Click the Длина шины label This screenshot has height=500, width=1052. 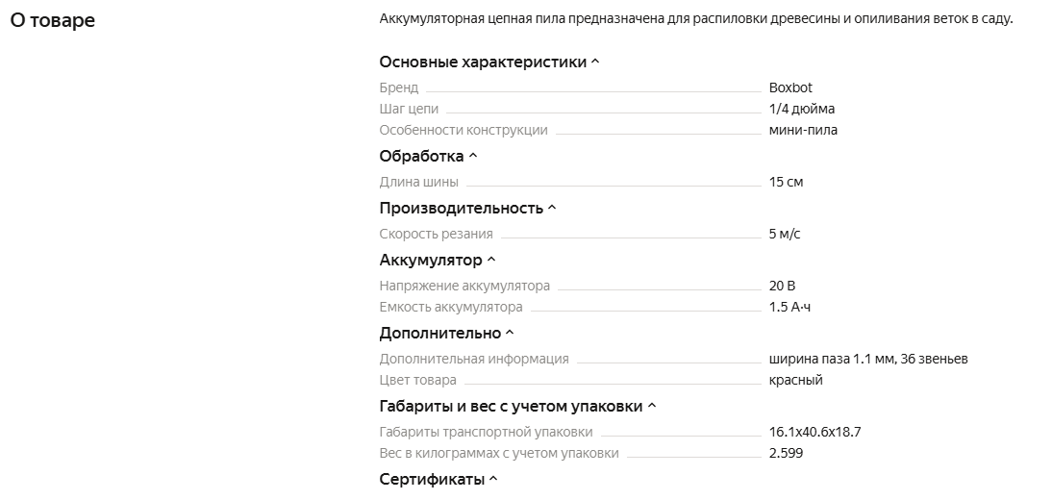click(x=418, y=182)
